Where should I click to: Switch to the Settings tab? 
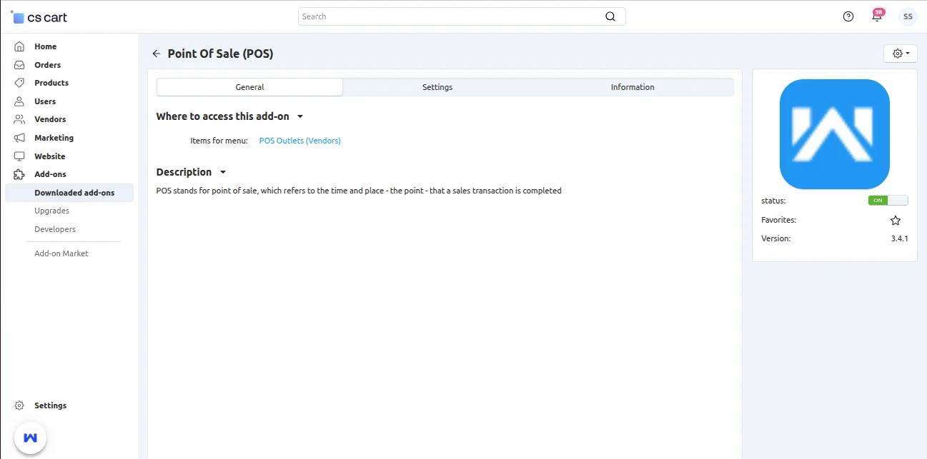pos(437,87)
